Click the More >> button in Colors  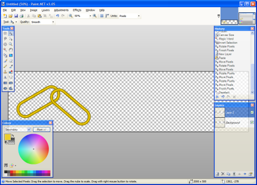[x=42, y=129]
